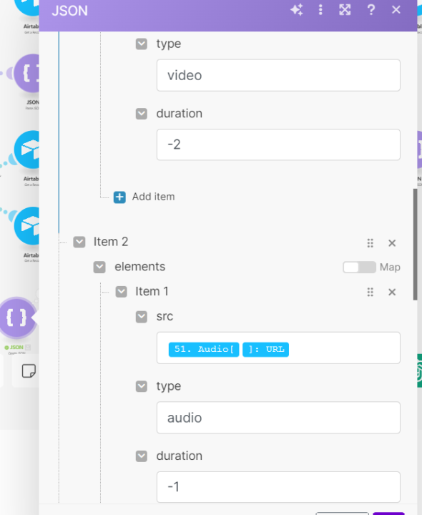Screen dimensions: 422x515
Task: Open AI assistant sparkle icon in JSON header
Action: [297, 10]
